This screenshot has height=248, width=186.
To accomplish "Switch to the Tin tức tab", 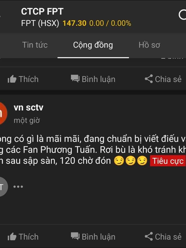I will click(35, 45).
